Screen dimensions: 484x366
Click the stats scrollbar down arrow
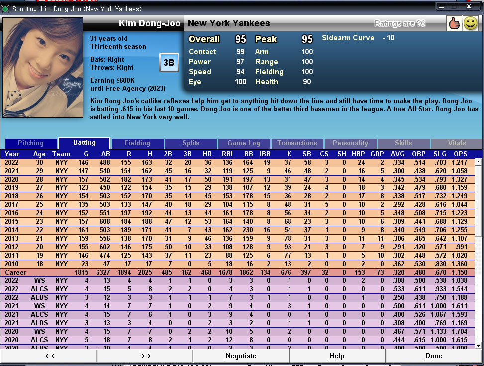coord(478,346)
